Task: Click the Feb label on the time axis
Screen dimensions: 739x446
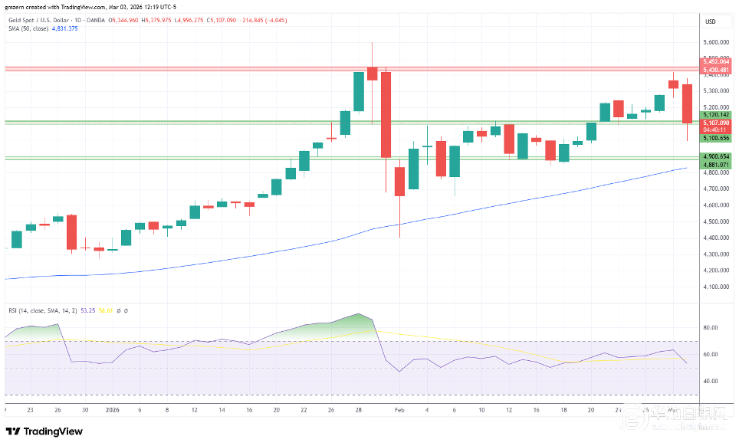Action: (x=398, y=410)
